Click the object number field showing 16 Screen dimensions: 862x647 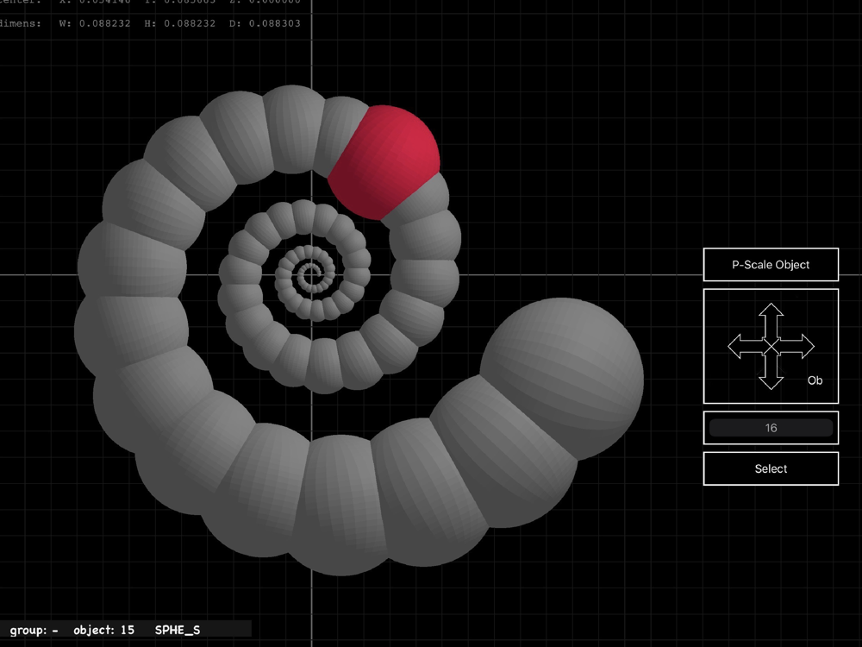point(771,428)
